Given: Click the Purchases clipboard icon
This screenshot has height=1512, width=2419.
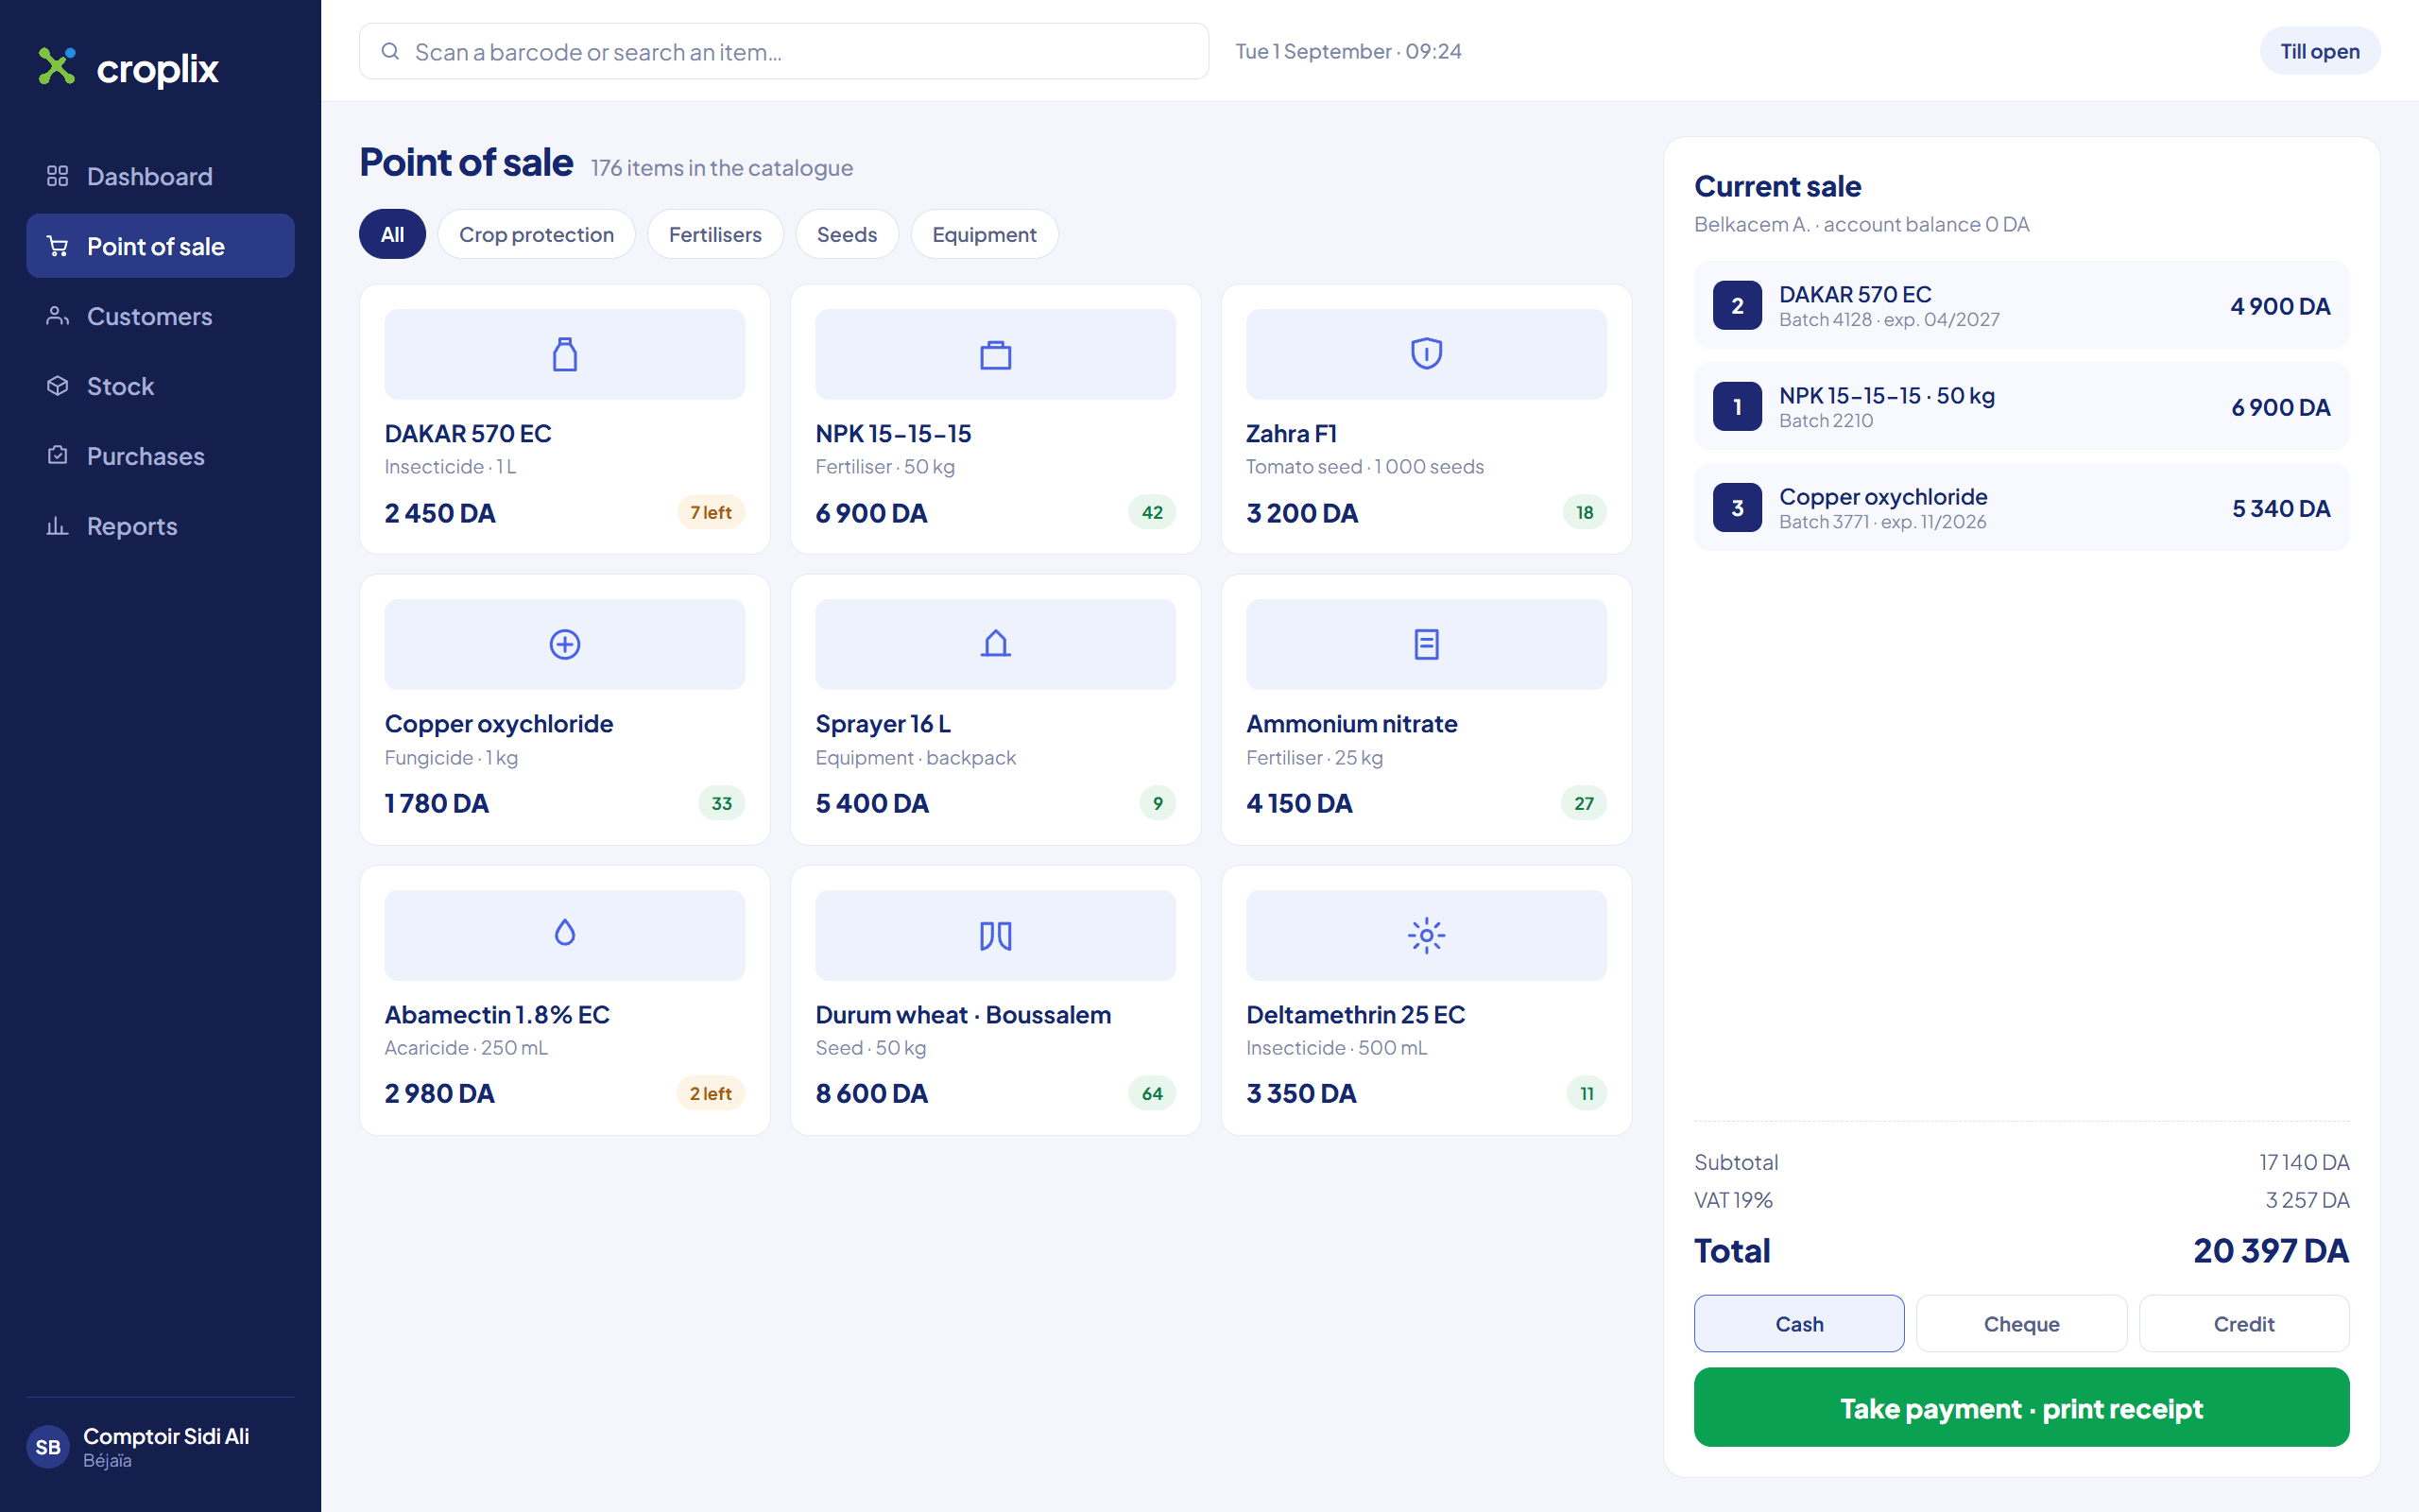Looking at the screenshot, I should [x=57, y=456].
